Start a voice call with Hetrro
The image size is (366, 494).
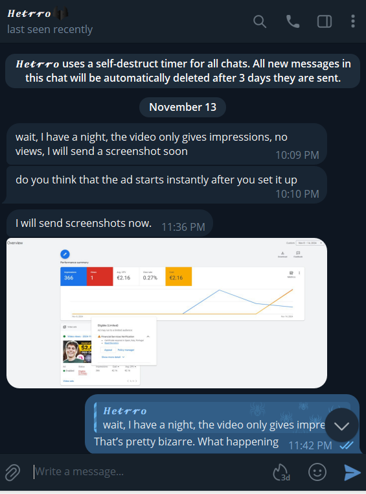[x=293, y=21]
